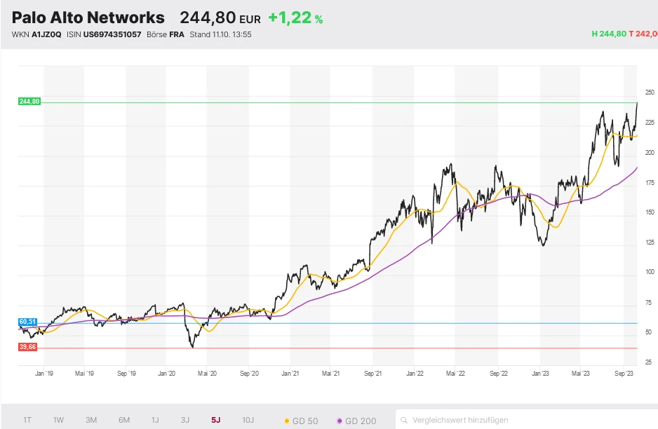Select the 3M time range
The width and height of the screenshot is (658, 429).
point(91,420)
